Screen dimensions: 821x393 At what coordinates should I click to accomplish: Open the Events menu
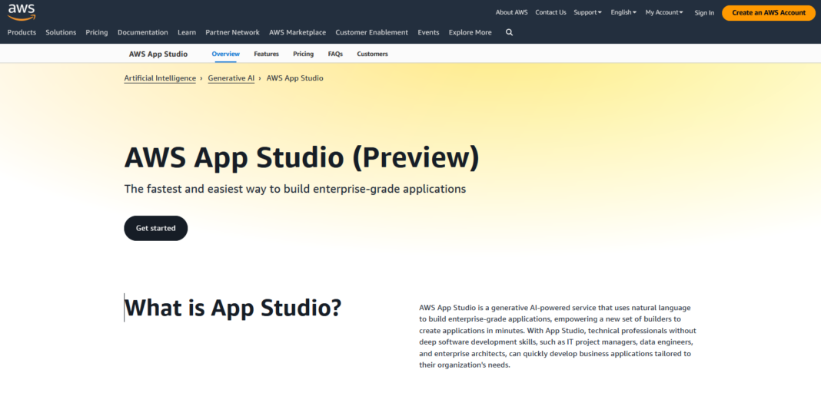pyautogui.click(x=428, y=32)
